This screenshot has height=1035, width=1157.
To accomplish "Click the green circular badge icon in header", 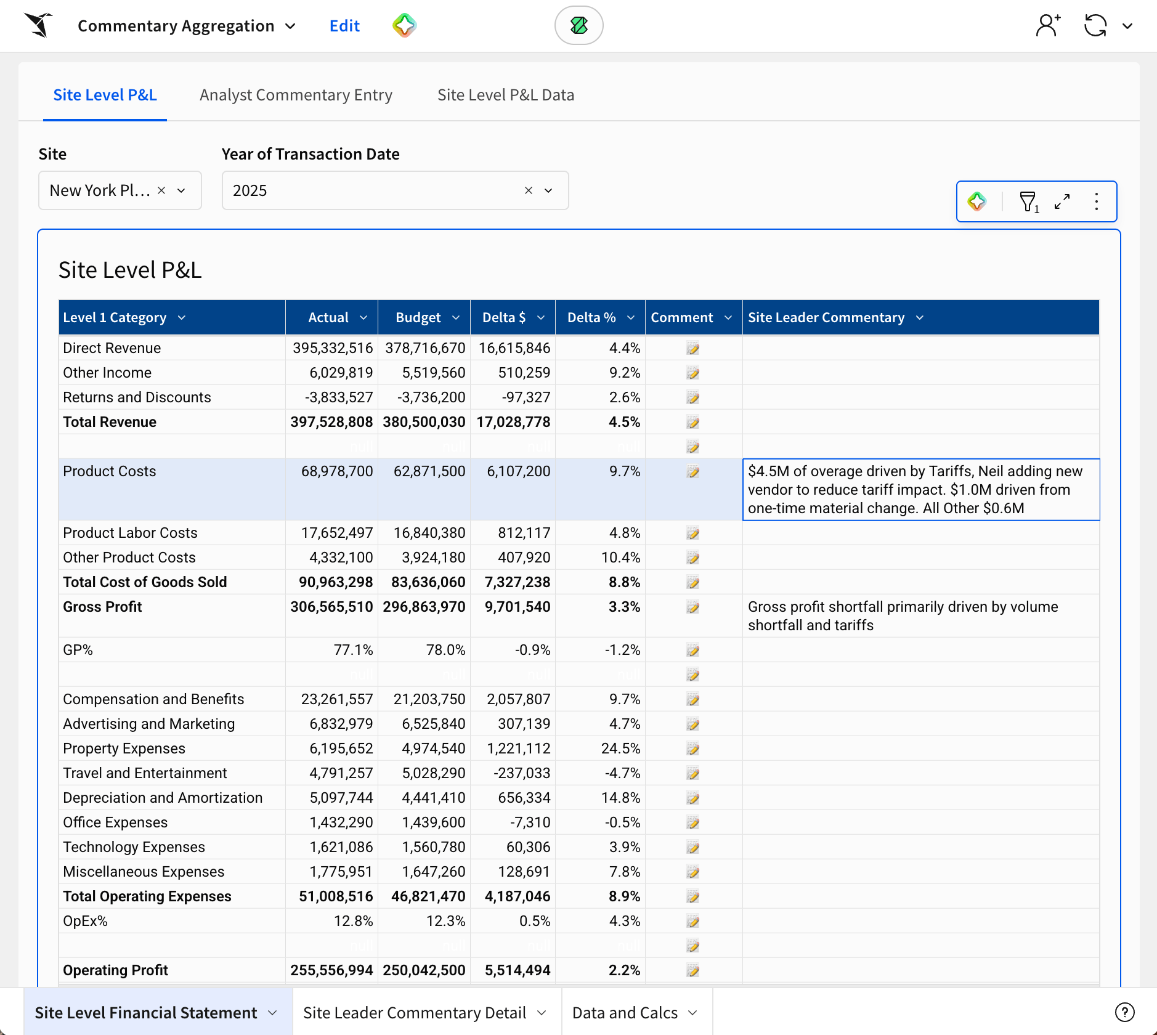I will pyautogui.click(x=578, y=25).
